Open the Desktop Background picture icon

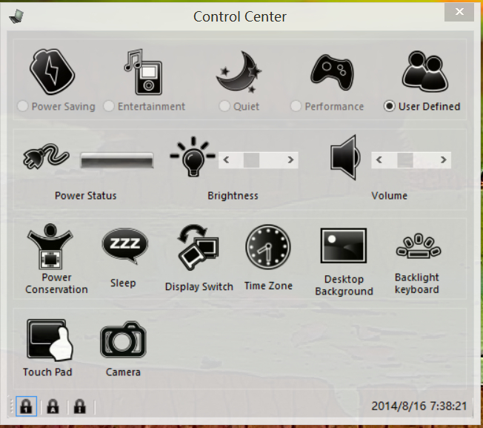click(x=344, y=246)
